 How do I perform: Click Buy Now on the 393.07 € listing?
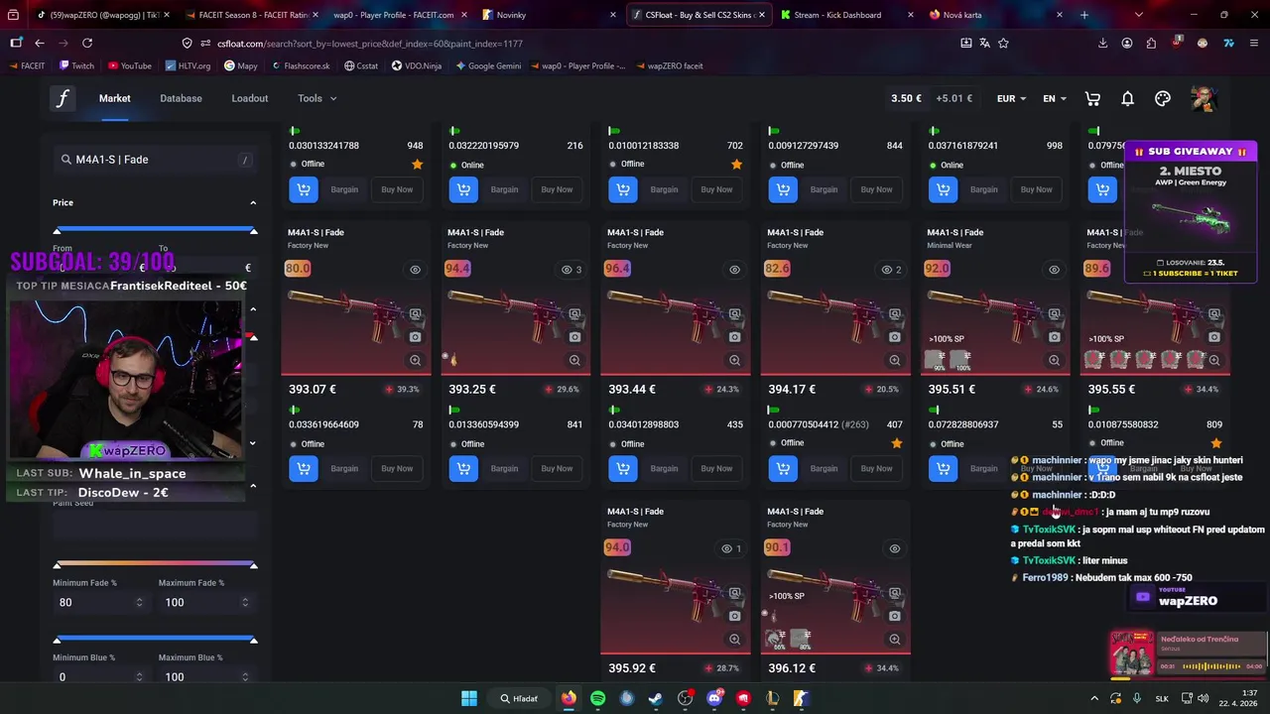[397, 468]
